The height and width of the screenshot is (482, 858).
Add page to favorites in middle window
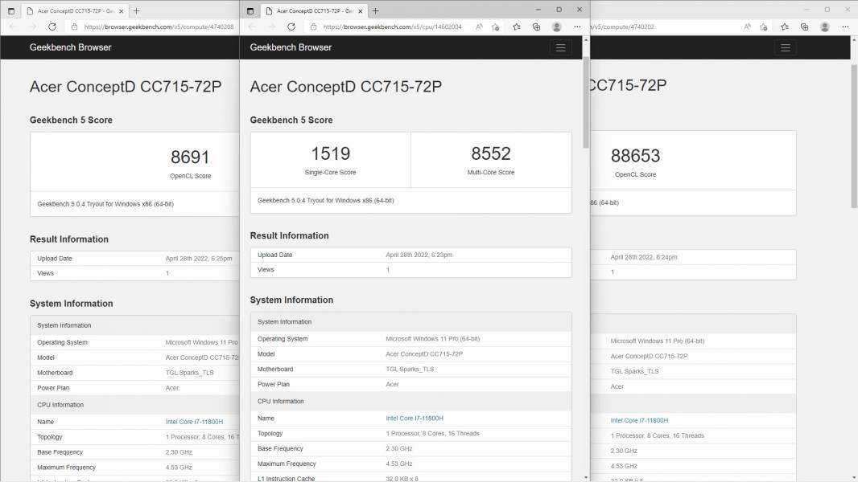click(496, 27)
